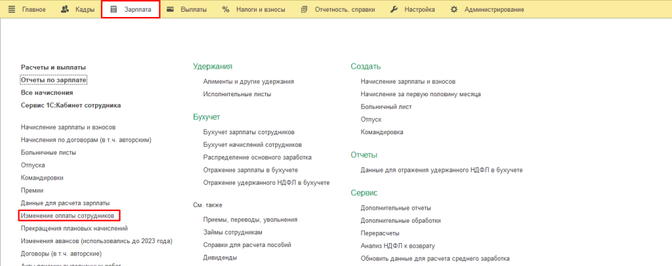Viewport: 672px width, 266px height.
Task: Switch to the Кадры section
Action: coord(83,10)
